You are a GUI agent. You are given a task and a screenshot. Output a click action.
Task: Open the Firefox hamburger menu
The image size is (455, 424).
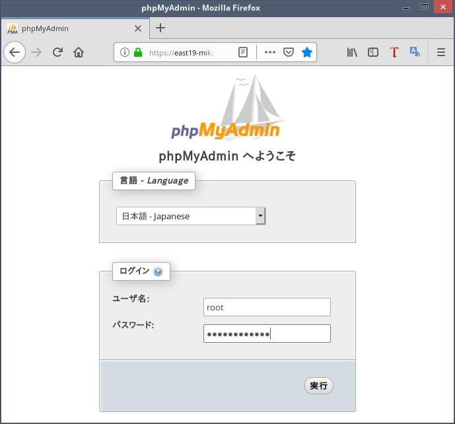pyautogui.click(x=441, y=52)
